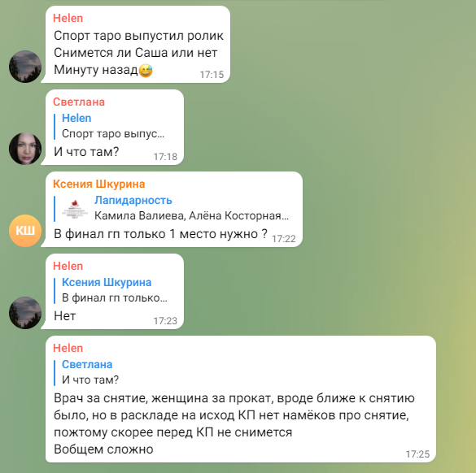Open the orange КШ avatar circle
This screenshot has width=476, height=473.
point(25,231)
